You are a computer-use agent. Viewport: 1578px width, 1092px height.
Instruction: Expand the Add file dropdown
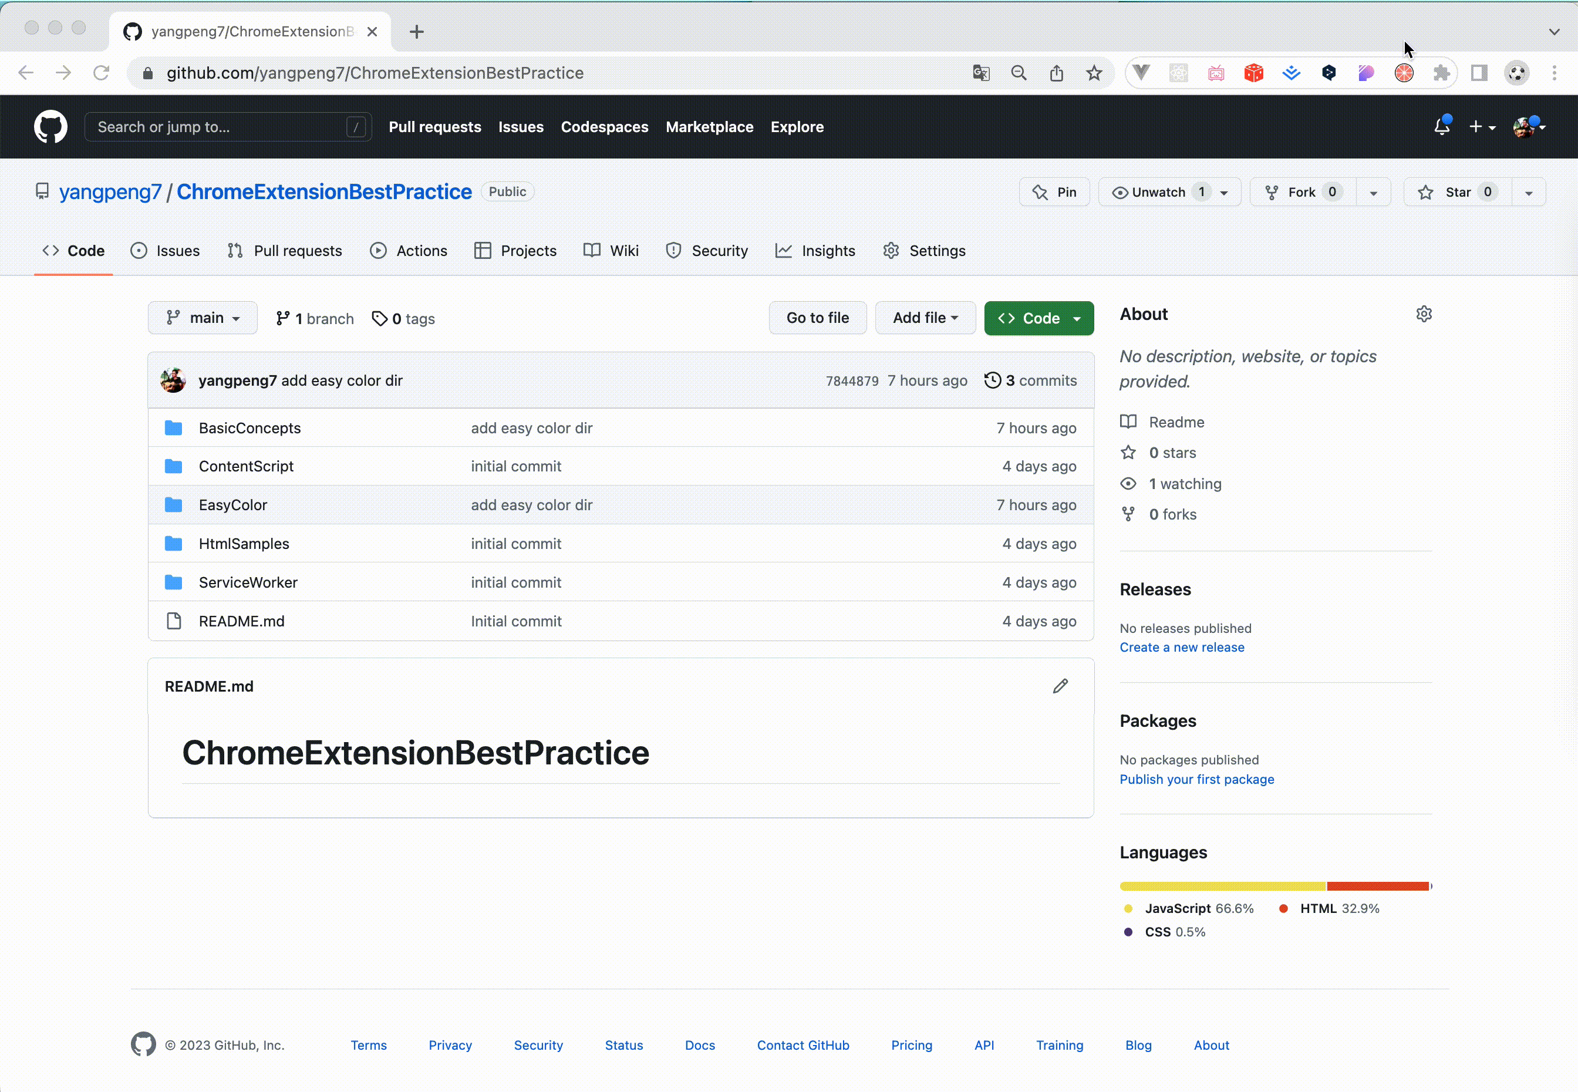pos(925,318)
